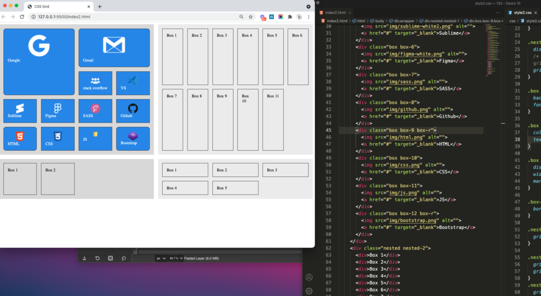Open the Chrome Extensions puzzle icon
541x296 pixels.
coord(290,16)
